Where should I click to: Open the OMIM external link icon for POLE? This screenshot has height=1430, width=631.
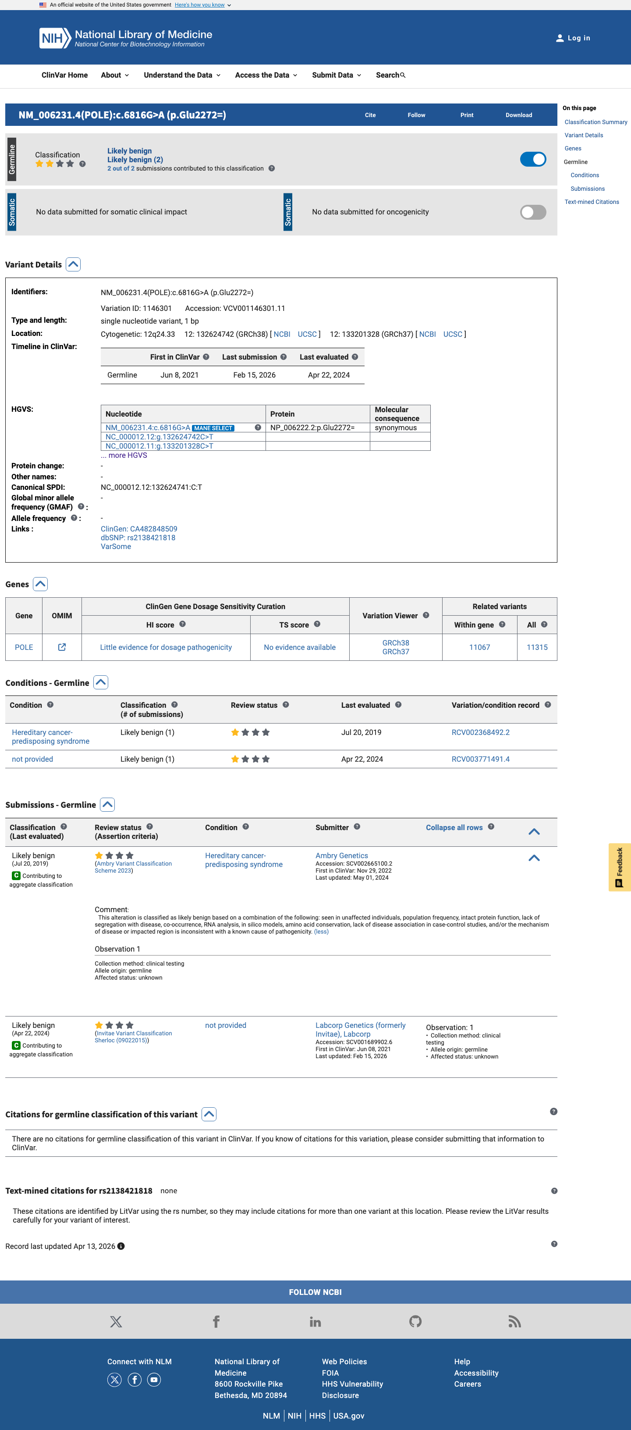pos(62,647)
